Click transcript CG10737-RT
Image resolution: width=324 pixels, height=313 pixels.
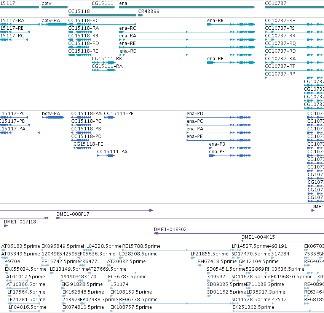point(280,66)
